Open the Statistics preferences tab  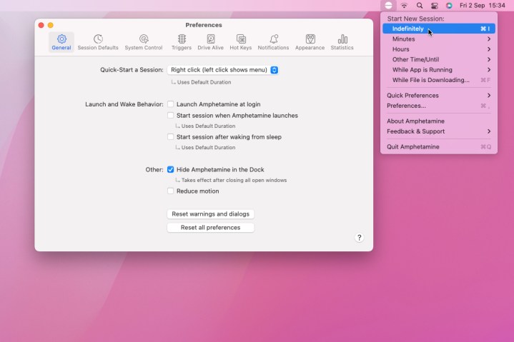pyautogui.click(x=342, y=42)
